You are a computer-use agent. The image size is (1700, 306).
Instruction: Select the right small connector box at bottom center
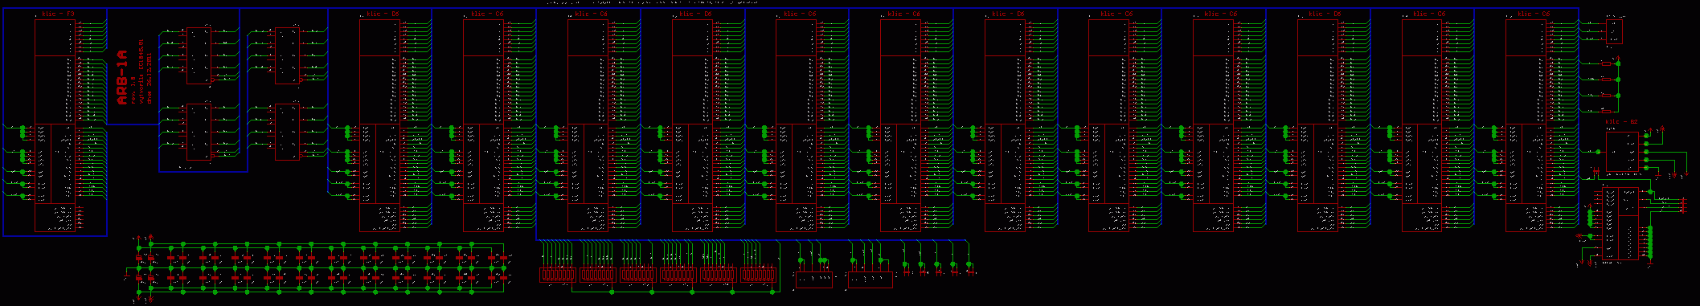870,279
